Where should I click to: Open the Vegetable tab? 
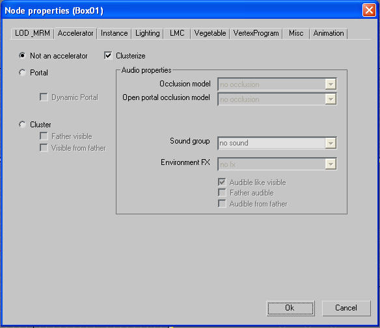pyautogui.click(x=210, y=33)
